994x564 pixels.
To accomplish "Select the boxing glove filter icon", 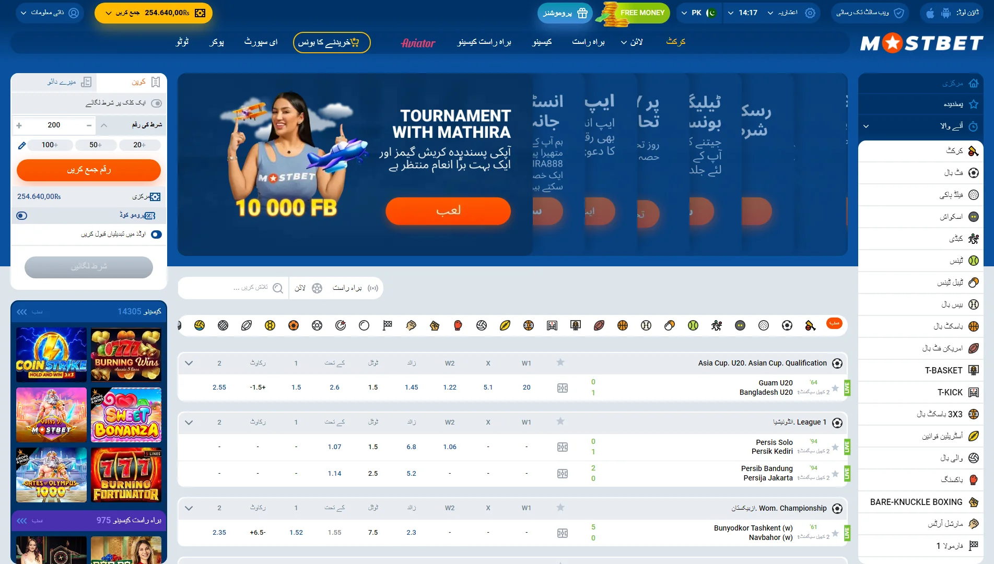I will click(458, 326).
